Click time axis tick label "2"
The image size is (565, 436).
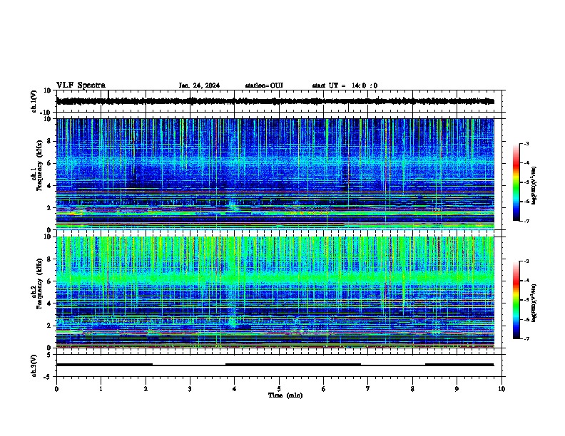pyautogui.click(x=146, y=389)
